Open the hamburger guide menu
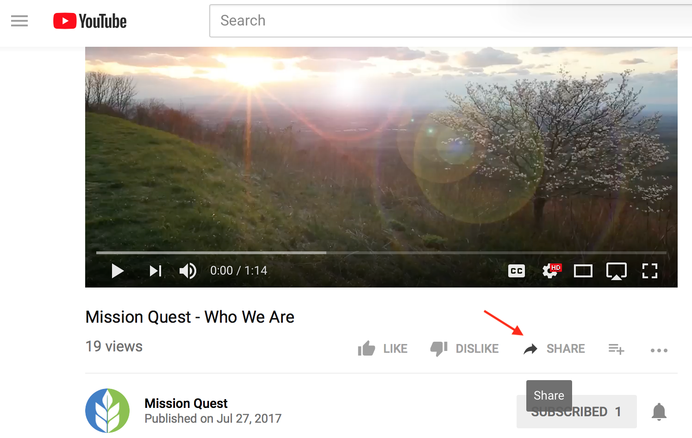Screen dimensions: 692x438 tap(19, 21)
